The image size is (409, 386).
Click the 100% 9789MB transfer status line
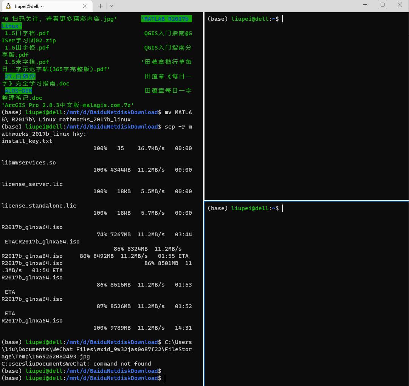pos(143,328)
